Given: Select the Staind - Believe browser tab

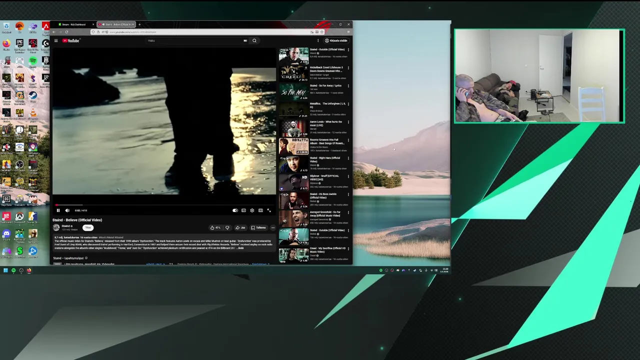Looking at the screenshot, I should pyautogui.click(x=116, y=24).
